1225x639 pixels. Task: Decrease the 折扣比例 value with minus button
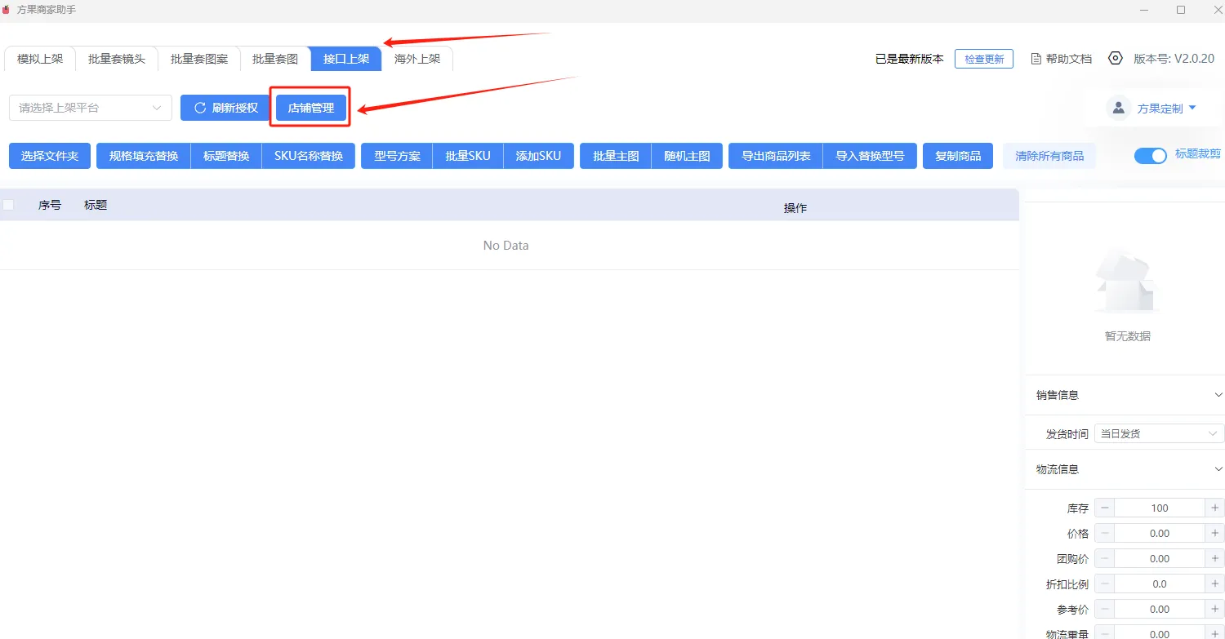[1105, 584]
